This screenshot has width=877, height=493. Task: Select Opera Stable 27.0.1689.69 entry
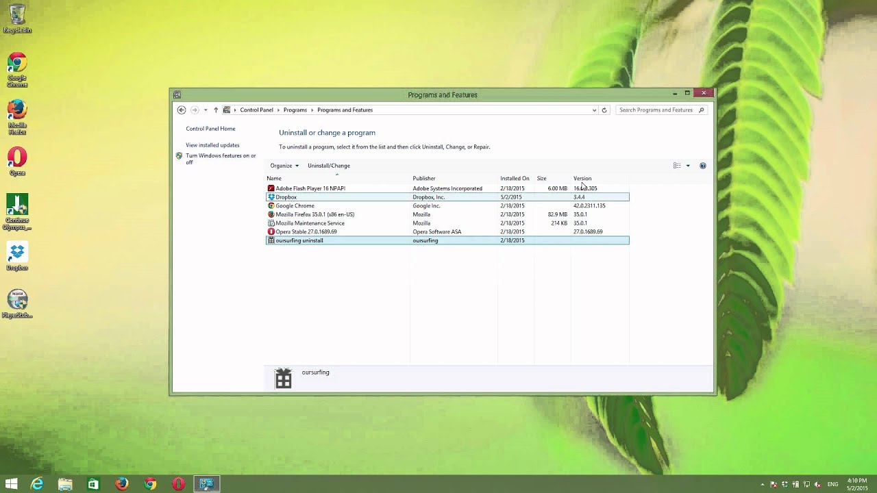click(x=447, y=231)
